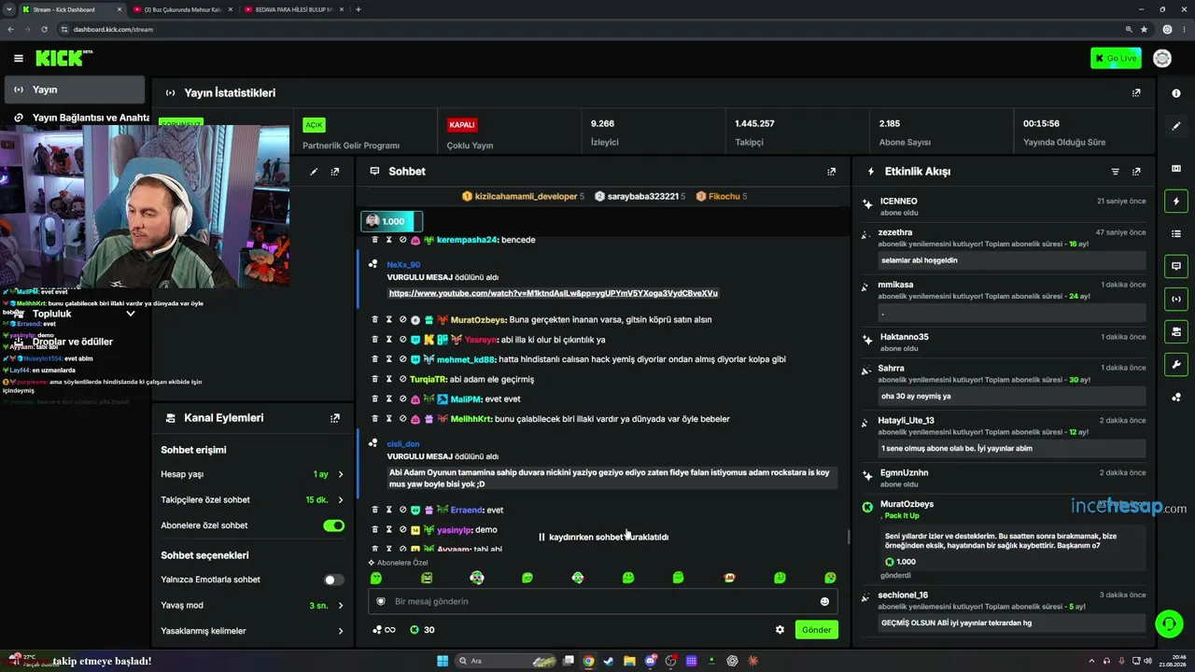Click the Kick logo

pos(63,58)
